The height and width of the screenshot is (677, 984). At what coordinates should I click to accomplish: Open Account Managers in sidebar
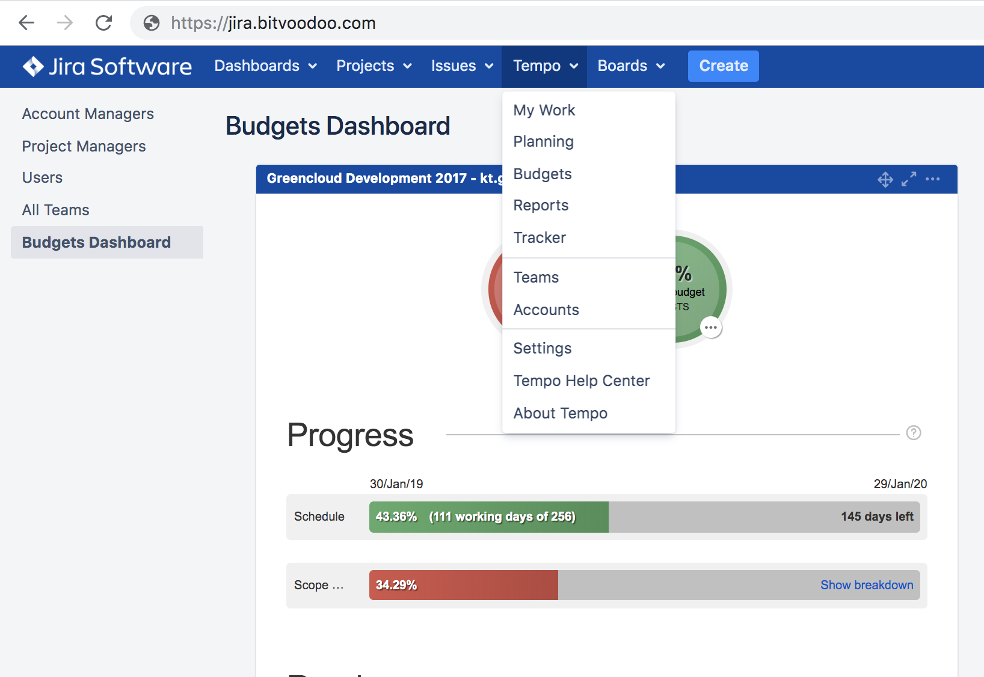[x=88, y=114]
